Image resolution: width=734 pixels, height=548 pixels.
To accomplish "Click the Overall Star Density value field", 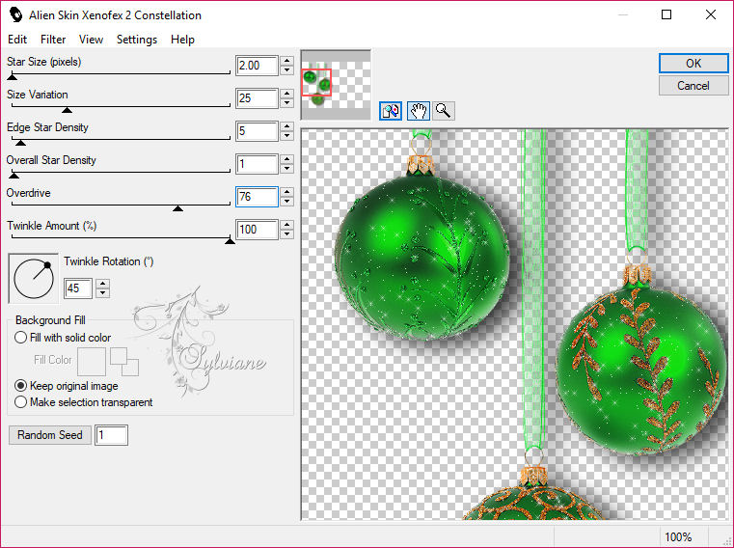I will pyautogui.click(x=257, y=164).
